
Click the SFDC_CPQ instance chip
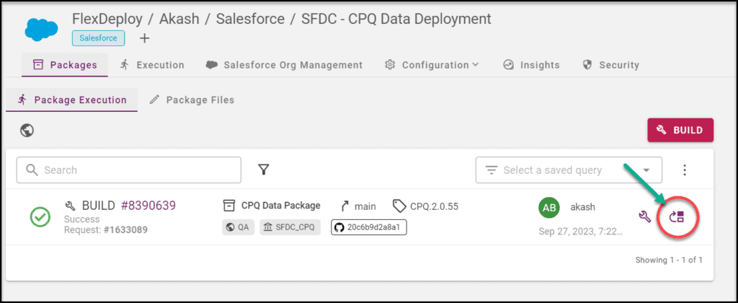click(290, 227)
